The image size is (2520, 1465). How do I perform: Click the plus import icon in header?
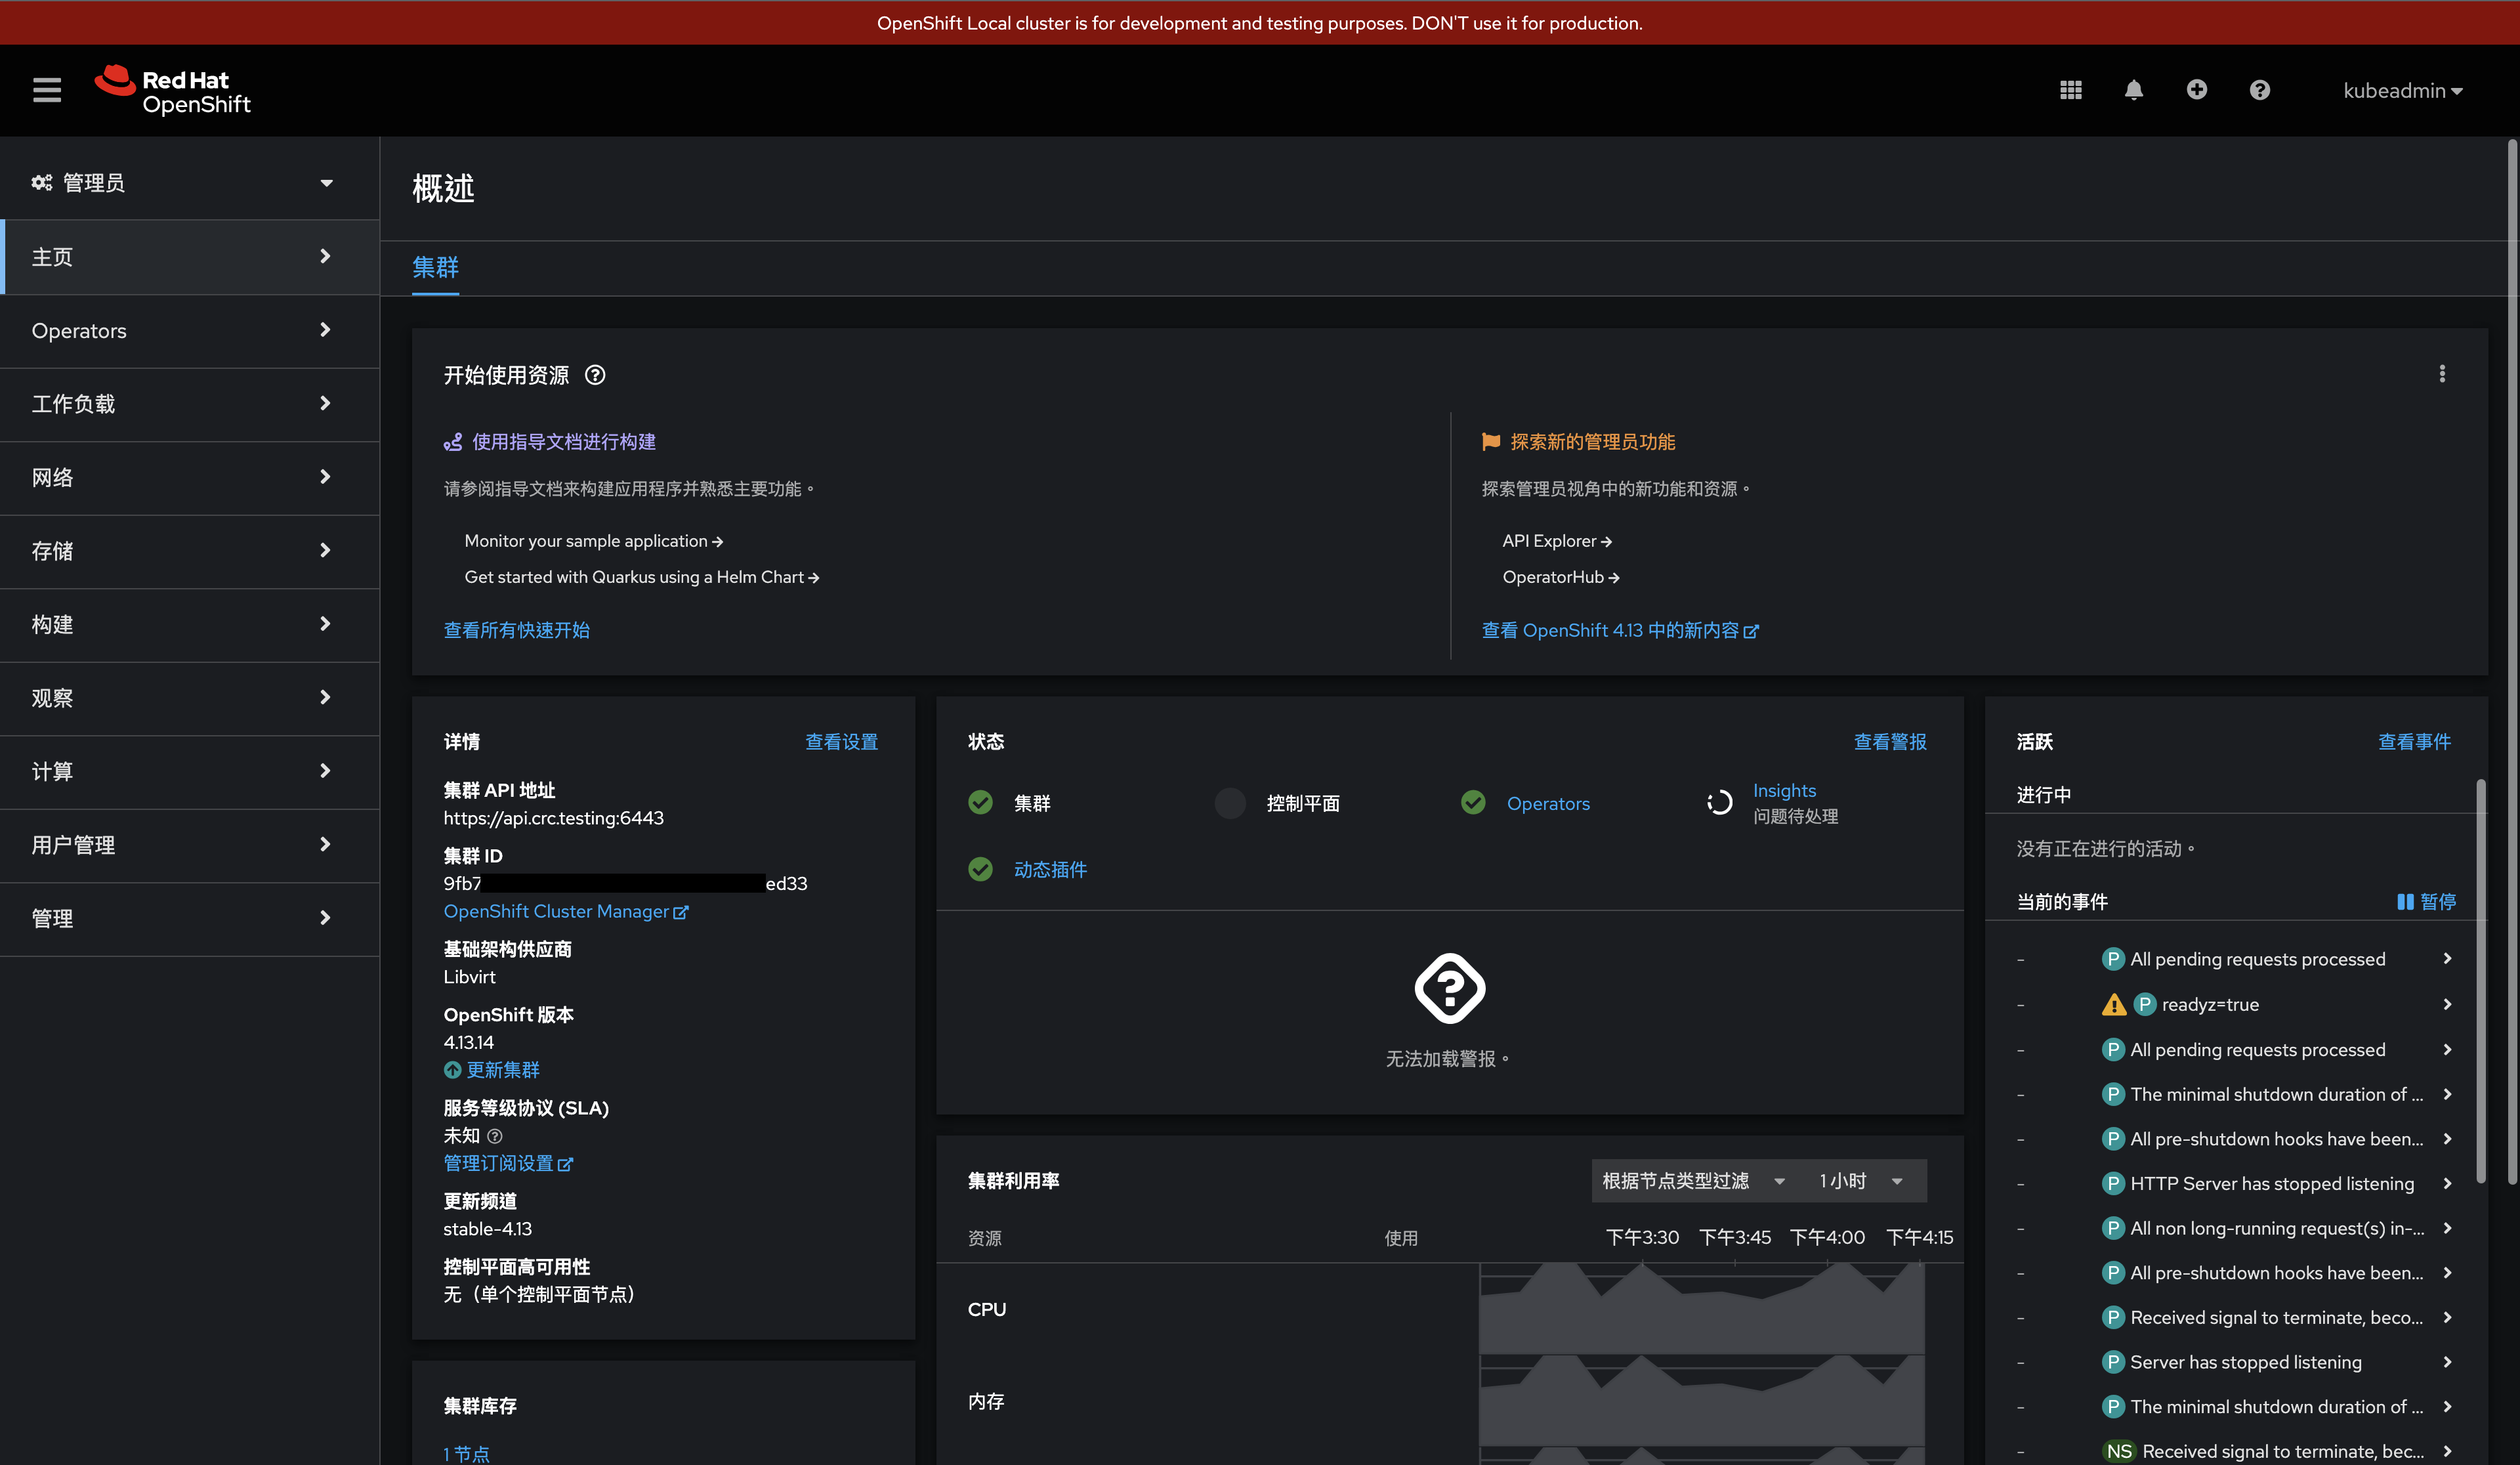pyautogui.click(x=2196, y=90)
